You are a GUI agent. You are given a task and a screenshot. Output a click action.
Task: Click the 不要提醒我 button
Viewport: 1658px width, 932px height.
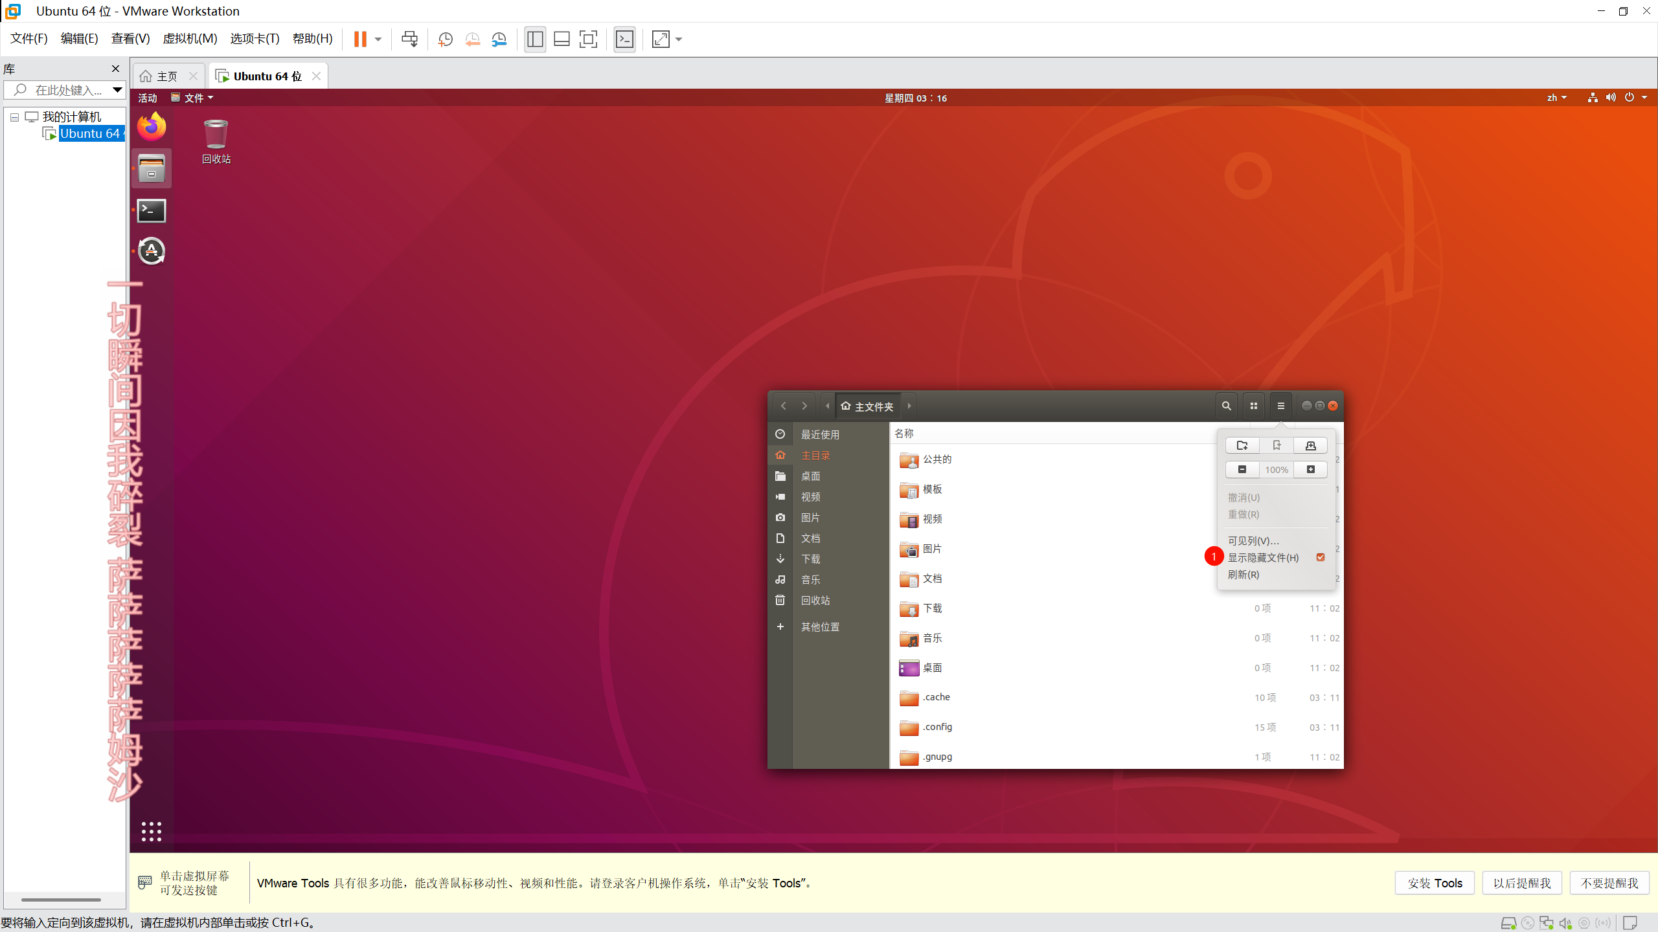(x=1609, y=883)
